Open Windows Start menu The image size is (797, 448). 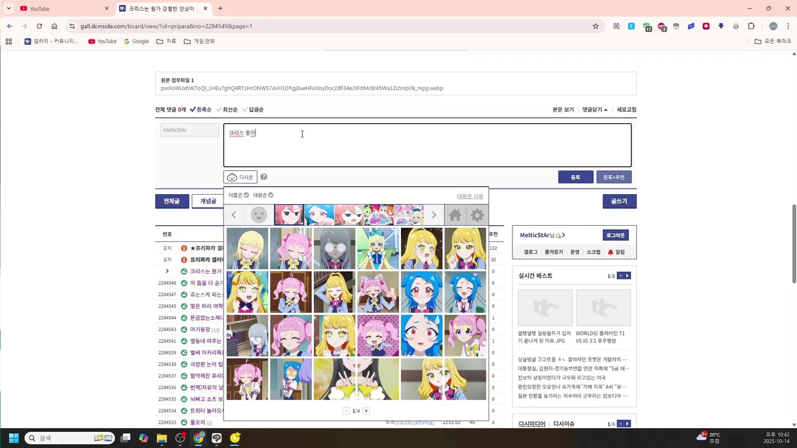tap(14, 438)
